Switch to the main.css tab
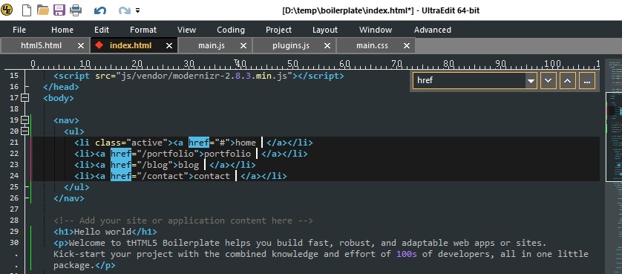This screenshot has height=274, width=622. [x=372, y=46]
